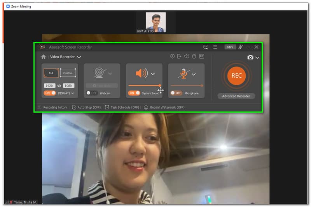This screenshot has height=207, width=311.
Task: Click the pin-to-top icon
Action: 241,47
